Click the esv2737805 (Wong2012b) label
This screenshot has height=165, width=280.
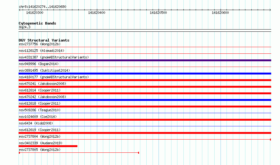coord(40,150)
